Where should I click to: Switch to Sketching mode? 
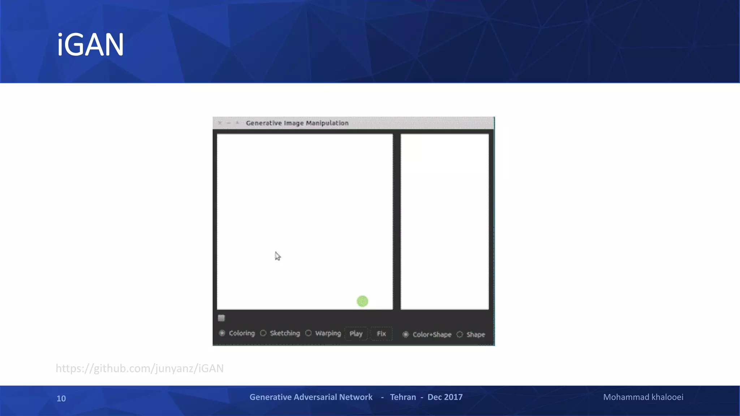coord(263,333)
